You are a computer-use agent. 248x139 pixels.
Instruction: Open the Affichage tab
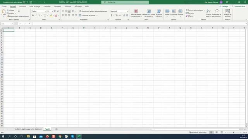click(x=78, y=6)
